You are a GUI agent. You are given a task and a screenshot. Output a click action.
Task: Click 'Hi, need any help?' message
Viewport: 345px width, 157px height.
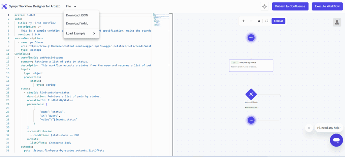[329, 128]
